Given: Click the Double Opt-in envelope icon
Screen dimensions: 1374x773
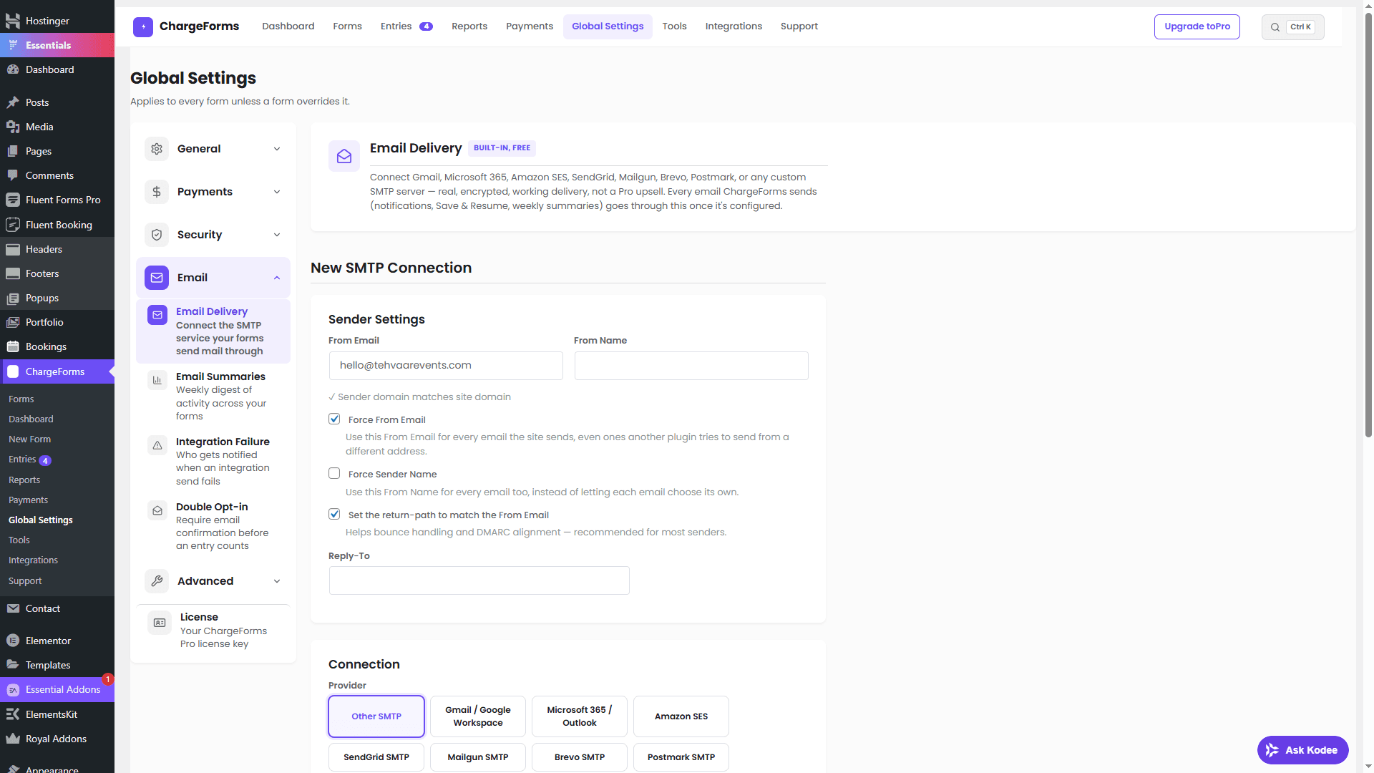Looking at the screenshot, I should coord(157,510).
